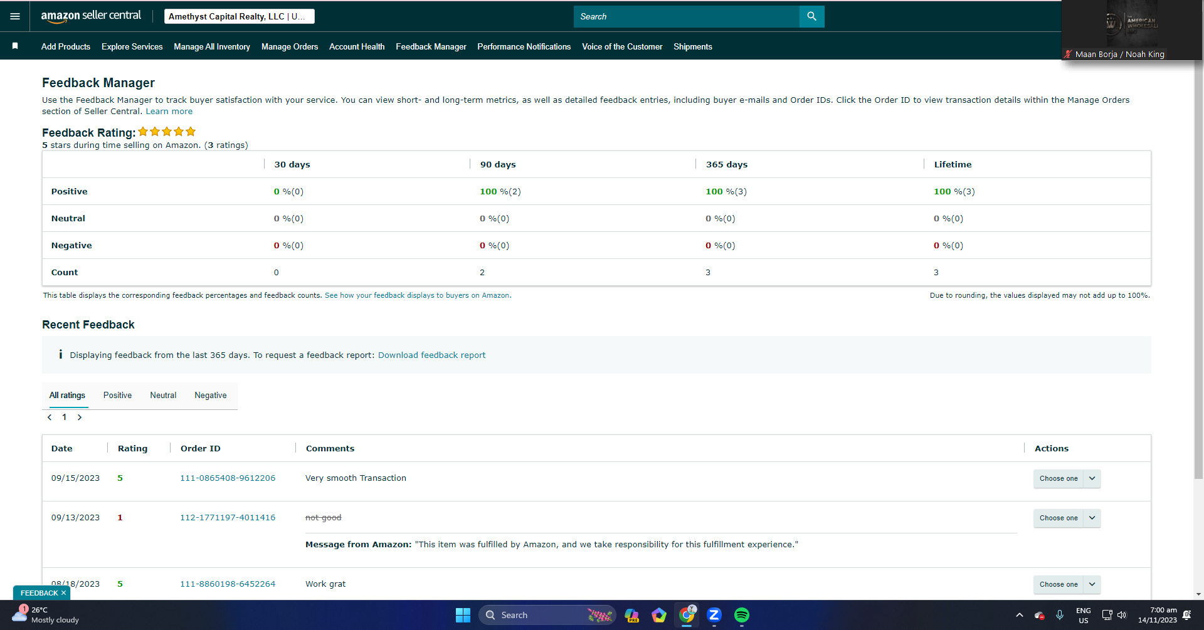Click the struck-through 'not good' comment
Screen dimensions: 1204x630
tap(324, 517)
